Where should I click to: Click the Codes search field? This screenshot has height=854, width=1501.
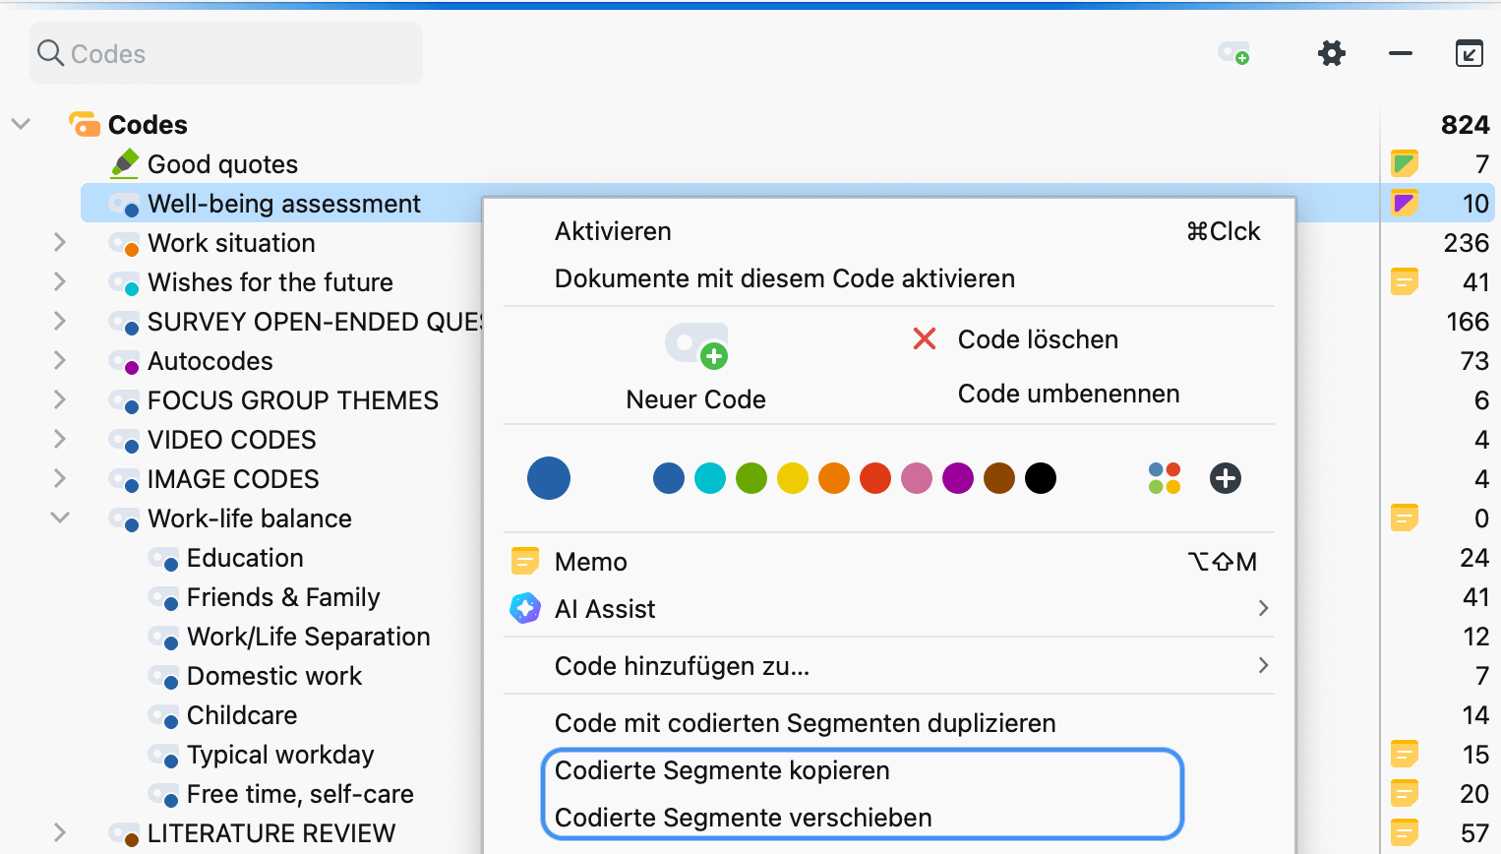pyautogui.click(x=226, y=53)
